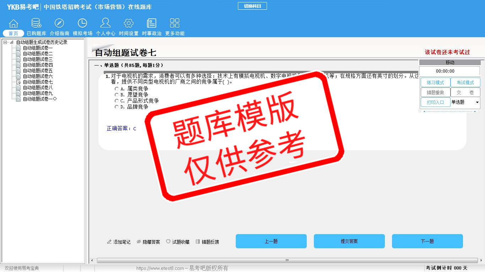485x272 pixels.
Task: Click the YKB易考吧 logo
Action: [23, 7]
